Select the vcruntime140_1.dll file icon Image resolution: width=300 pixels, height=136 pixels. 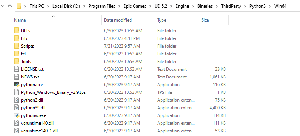[x=17, y=131]
